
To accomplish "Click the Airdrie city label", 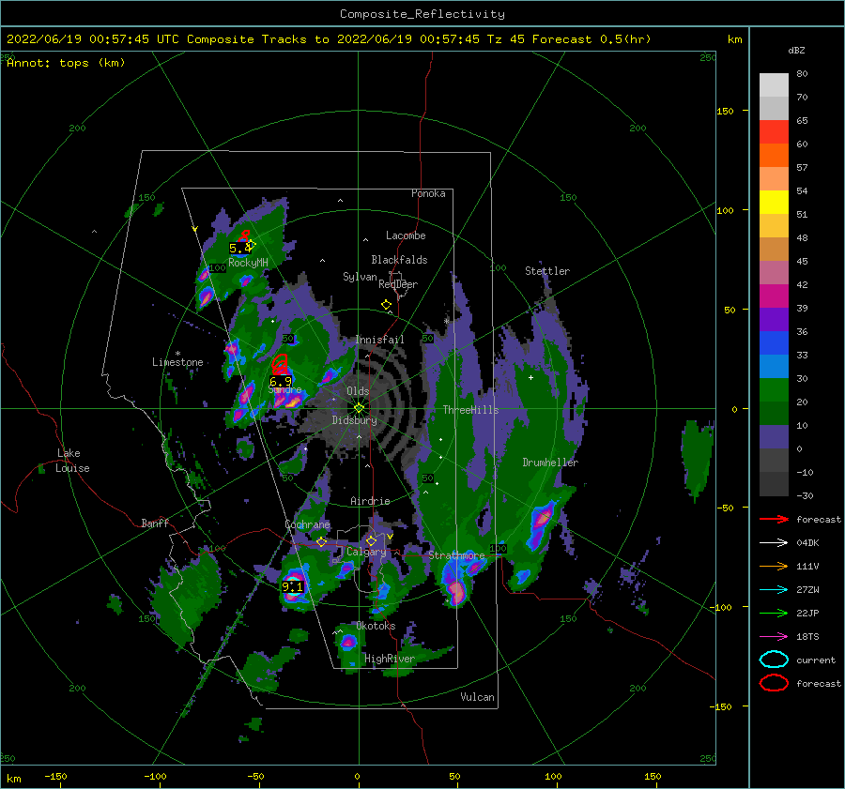I will click(x=370, y=501).
